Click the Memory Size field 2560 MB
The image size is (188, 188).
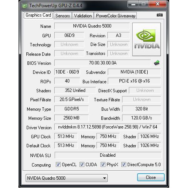pyautogui.click(x=72, y=118)
